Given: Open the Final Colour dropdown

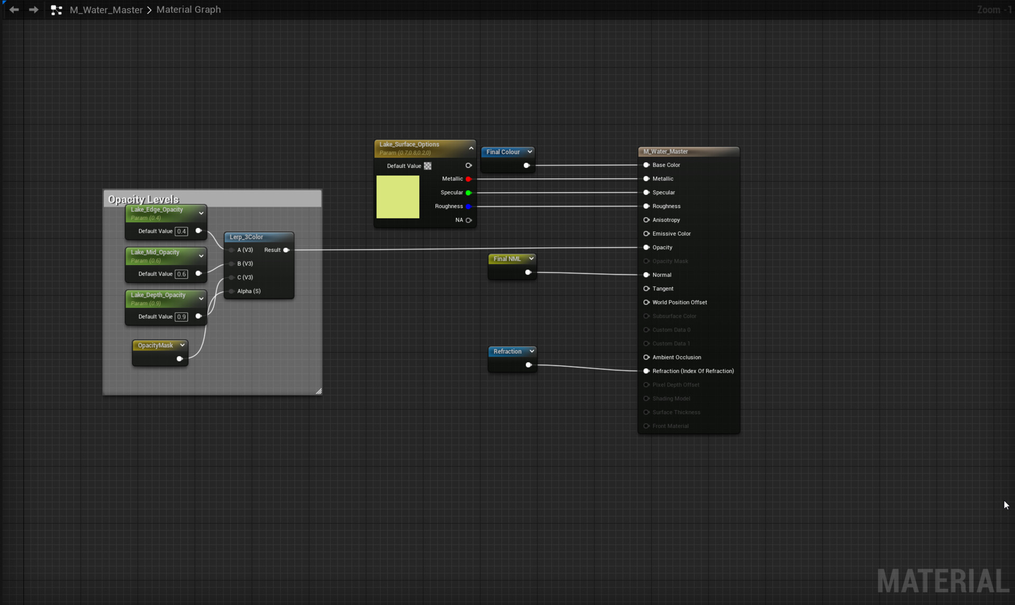Looking at the screenshot, I should [530, 152].
